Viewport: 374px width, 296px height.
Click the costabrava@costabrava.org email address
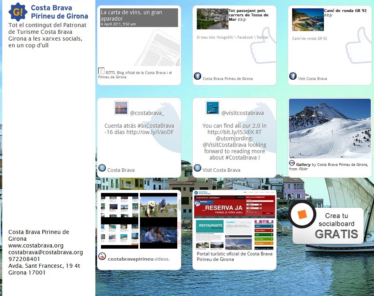tap(46, 252)
